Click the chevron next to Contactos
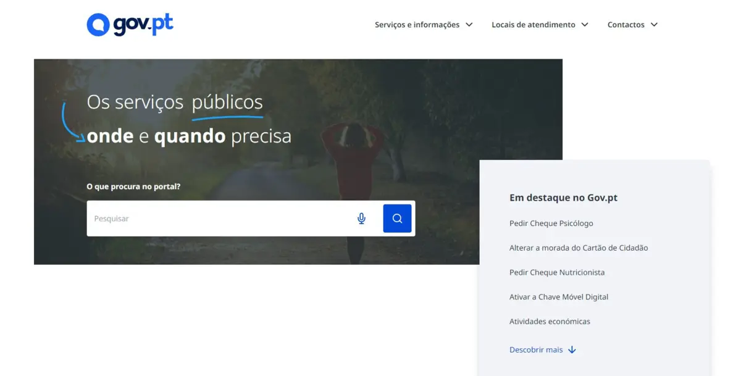Screen dimensions: 741x376 pos(655,25)
